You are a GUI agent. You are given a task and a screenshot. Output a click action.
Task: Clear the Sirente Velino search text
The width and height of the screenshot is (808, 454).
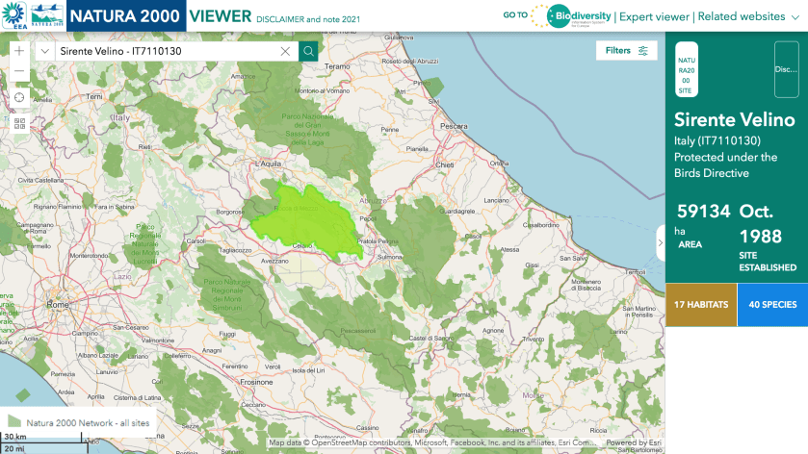(286, 51)
